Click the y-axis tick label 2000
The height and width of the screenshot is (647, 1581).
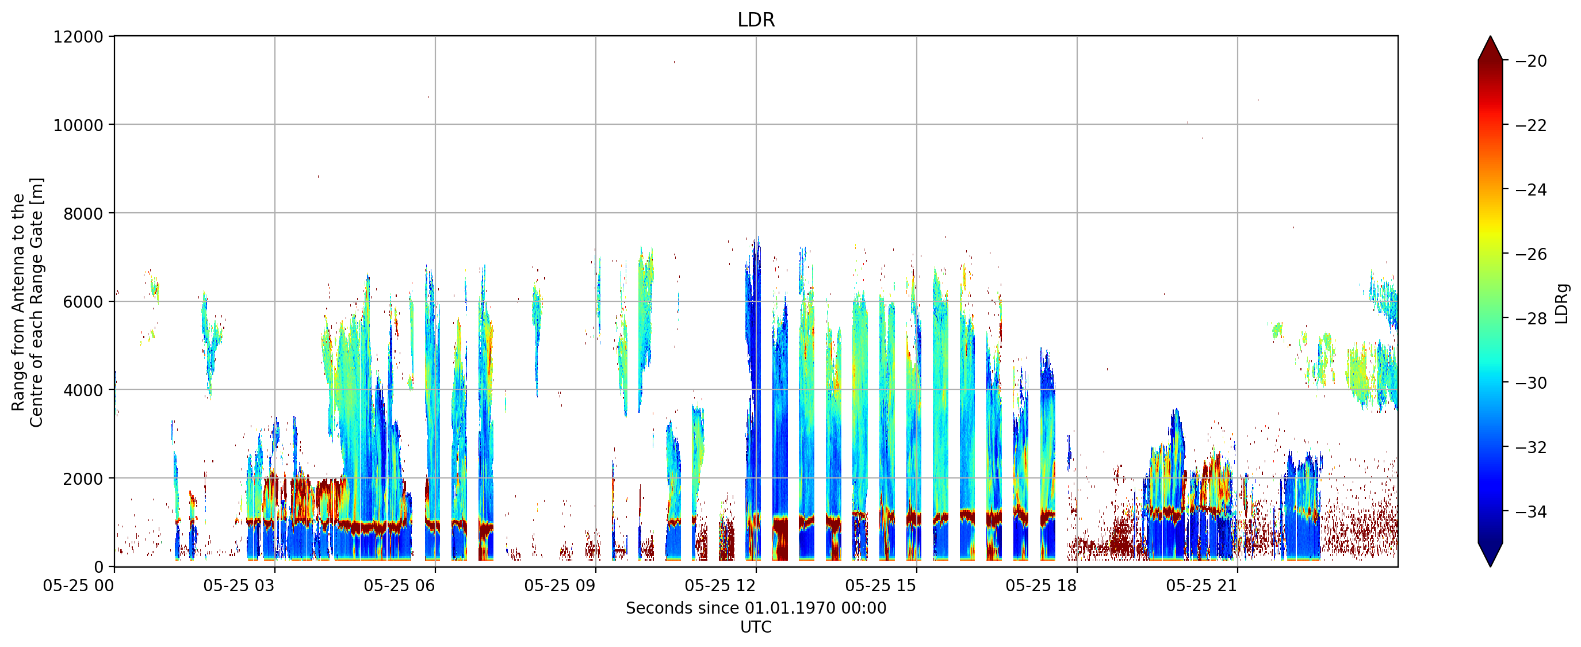click(x=83, y=479)
